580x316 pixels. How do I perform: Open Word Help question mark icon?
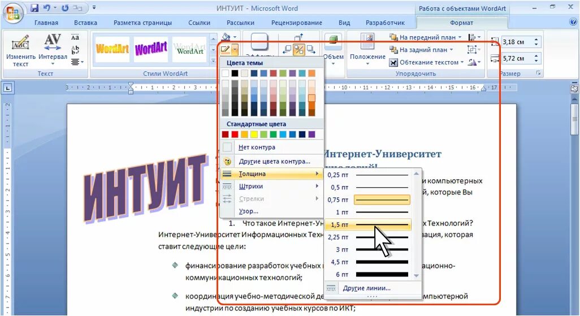pyautogui.click(x=573, y=22)
